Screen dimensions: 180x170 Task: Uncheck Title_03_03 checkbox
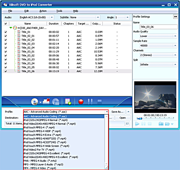[5, 59]
